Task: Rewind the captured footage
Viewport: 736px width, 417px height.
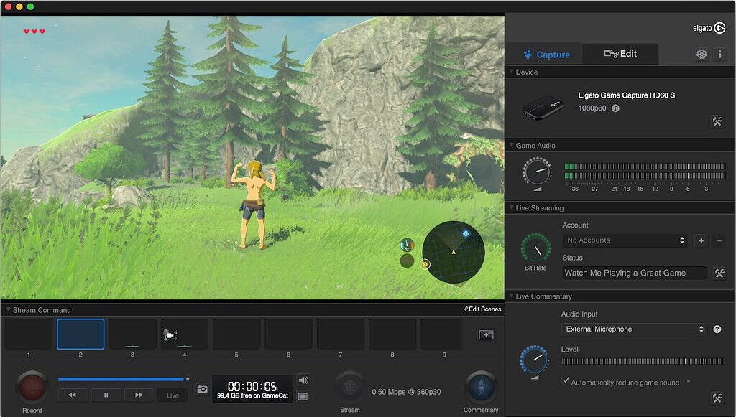Action: click(73, 395)
